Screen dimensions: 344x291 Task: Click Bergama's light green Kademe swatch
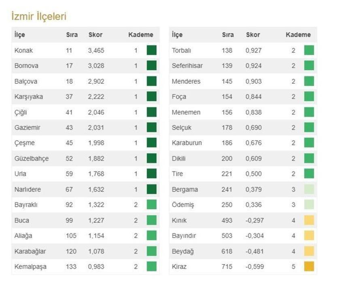309,189
